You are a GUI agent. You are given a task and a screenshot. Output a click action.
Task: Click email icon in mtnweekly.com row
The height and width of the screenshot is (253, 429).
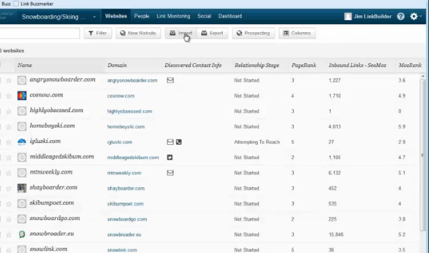[x=170, y=172]
